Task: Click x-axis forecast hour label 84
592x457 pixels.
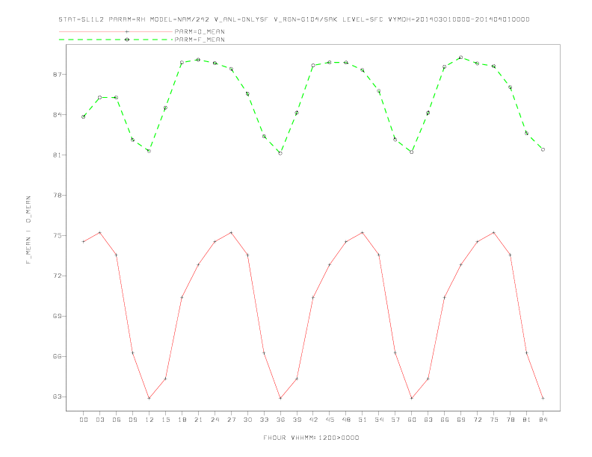Action: pos(543,420)
